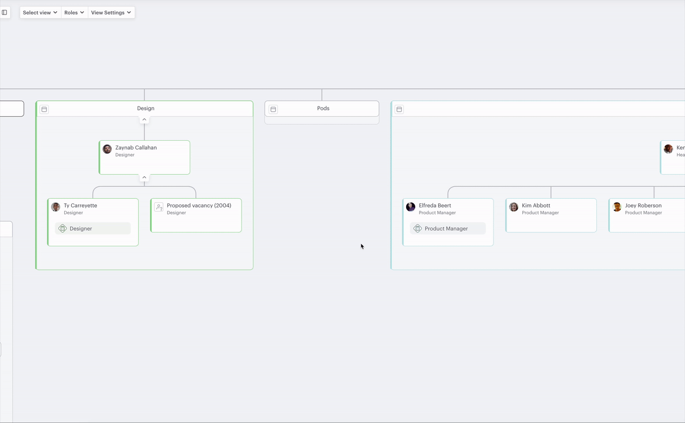Collapse the branch above Zaynab Callahan's card
This screenshot has width=685, height=423.
(144, 119)
